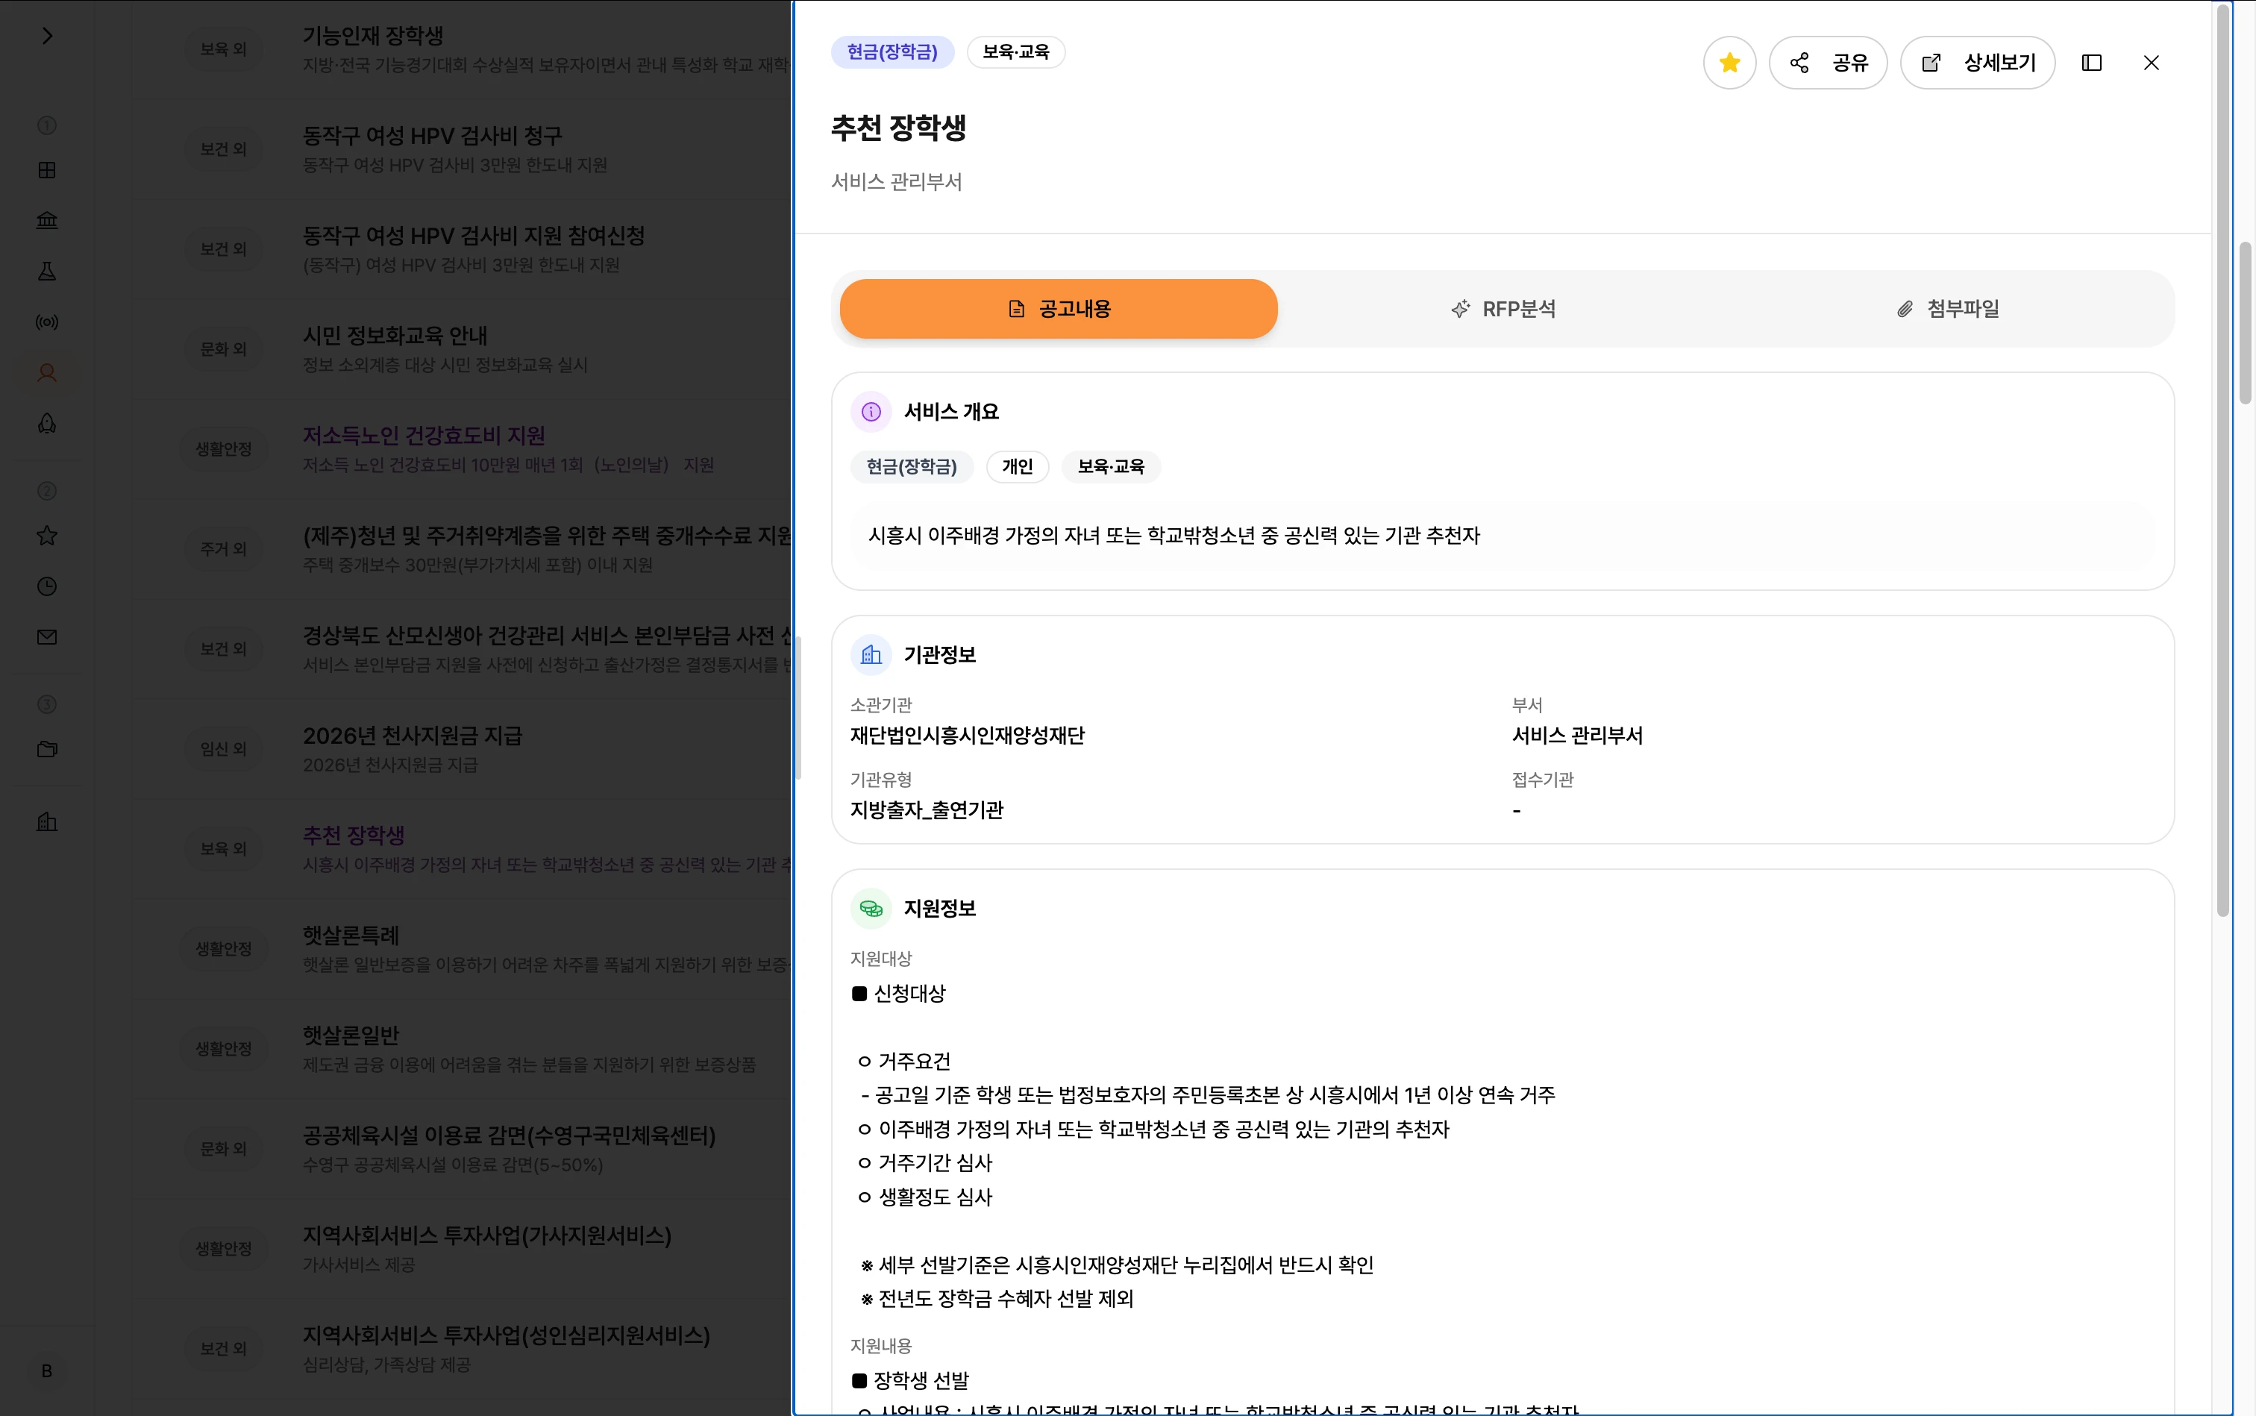
Task: Open the star favorites sidebar icon
Action: (47, 536)
